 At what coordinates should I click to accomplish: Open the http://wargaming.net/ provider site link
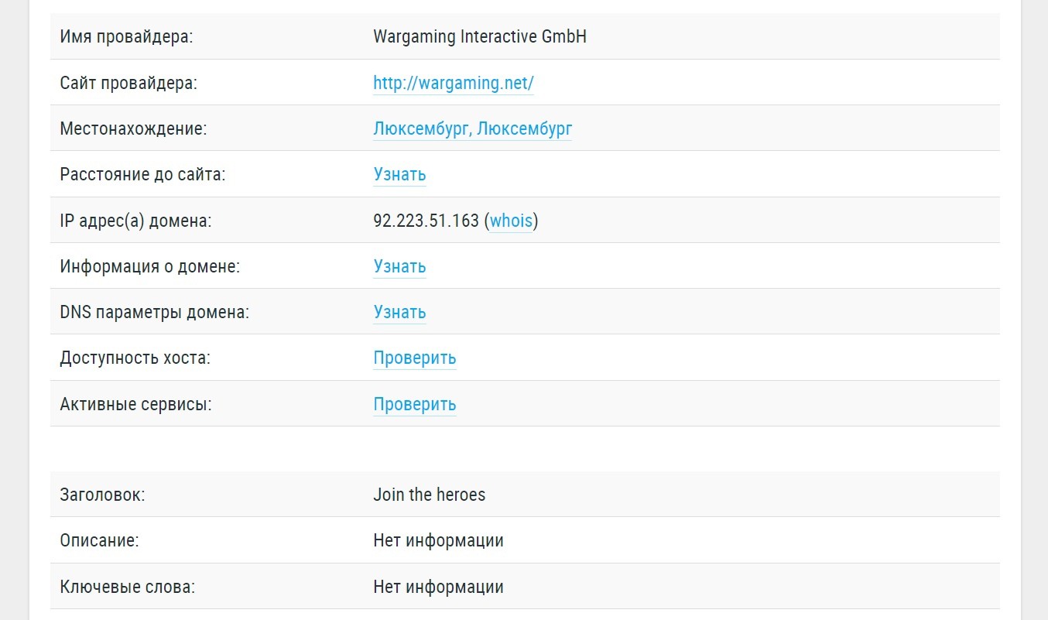point(454,83)
